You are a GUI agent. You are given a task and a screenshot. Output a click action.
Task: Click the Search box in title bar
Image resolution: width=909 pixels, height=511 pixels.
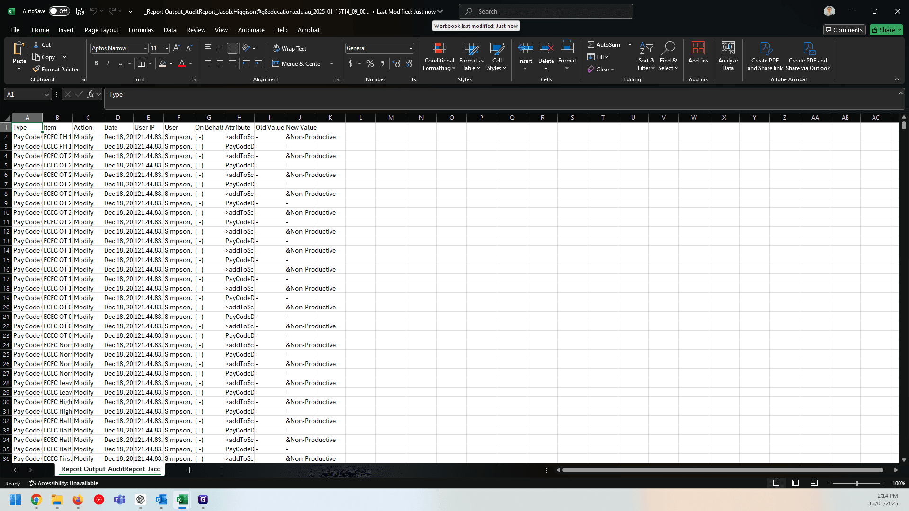coord(545,11)
